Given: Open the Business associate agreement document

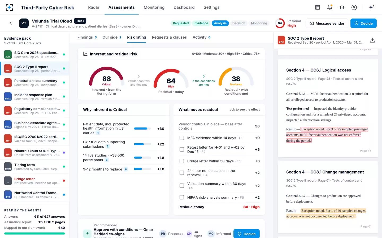Looking at the screenshot, I should pos(34,125).
